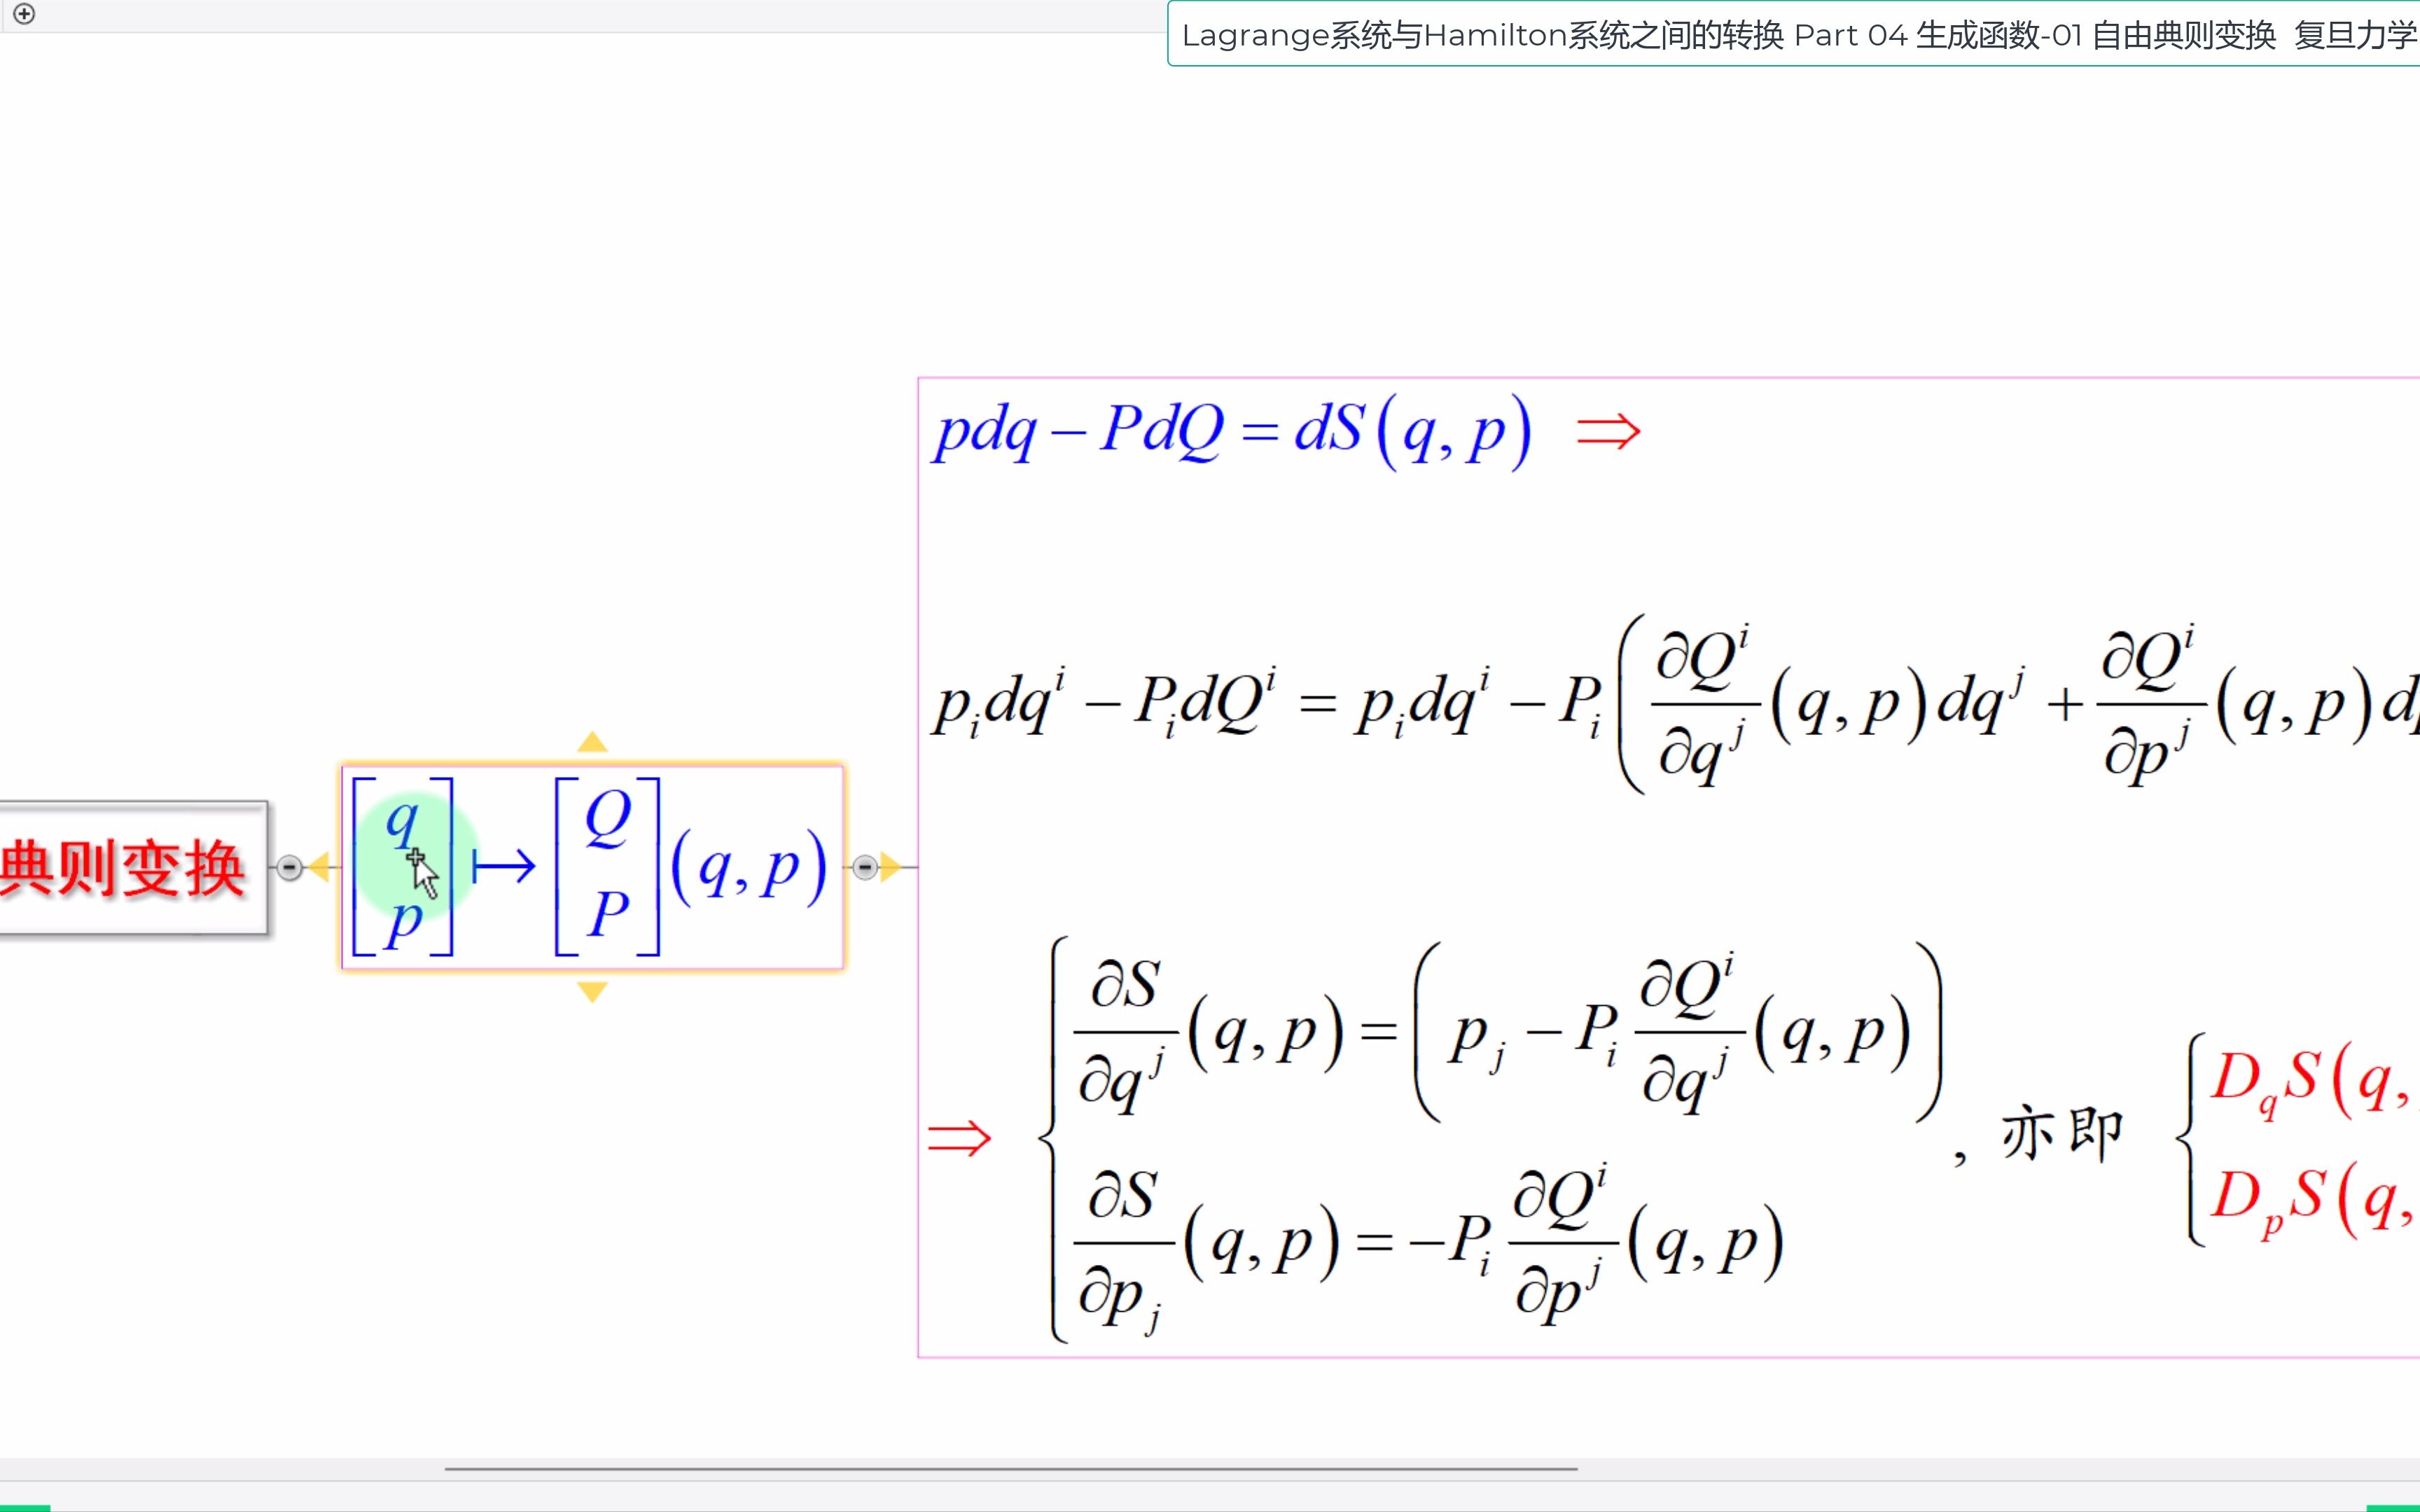Click the horizontal scrollbar at the bottom
Viewport: 2420px width, 1512px height.
(x=1010, y=1469)
